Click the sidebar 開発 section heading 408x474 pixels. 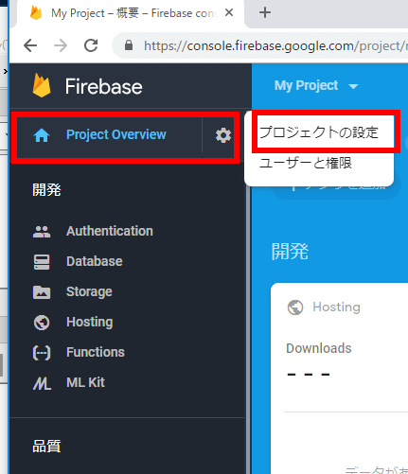pyautogui.click(x=46, y=190)
